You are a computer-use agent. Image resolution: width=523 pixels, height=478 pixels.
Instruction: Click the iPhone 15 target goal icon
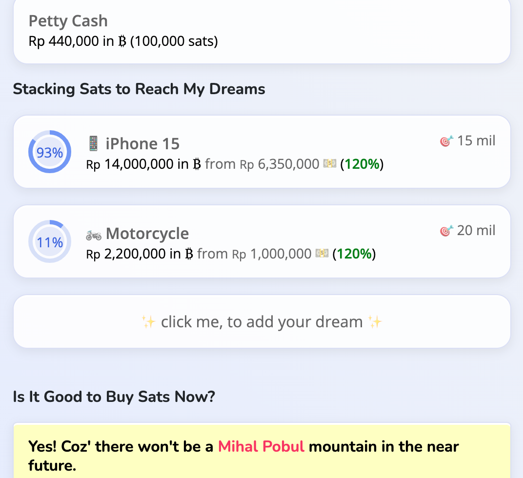pyautogui.click(x=446, y=141)
